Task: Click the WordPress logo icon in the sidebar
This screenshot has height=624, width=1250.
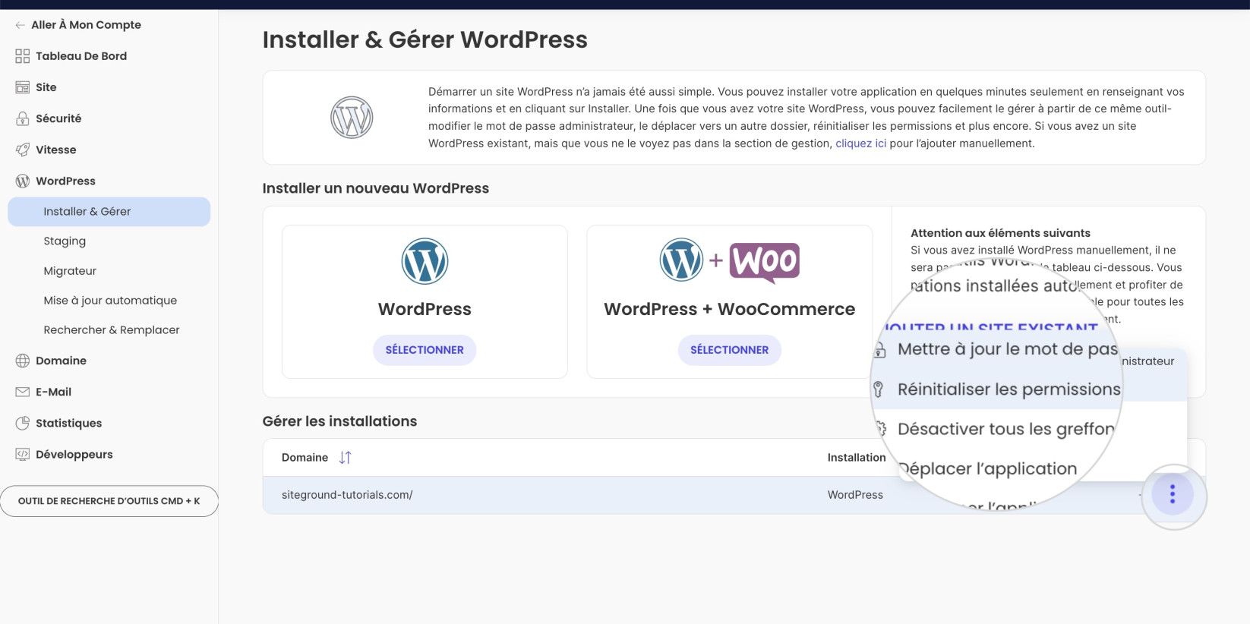Action: tap(23, 181)
